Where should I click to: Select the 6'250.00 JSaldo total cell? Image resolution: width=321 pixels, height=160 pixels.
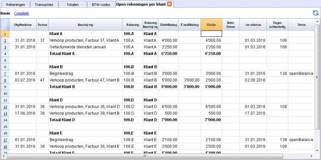211,54
